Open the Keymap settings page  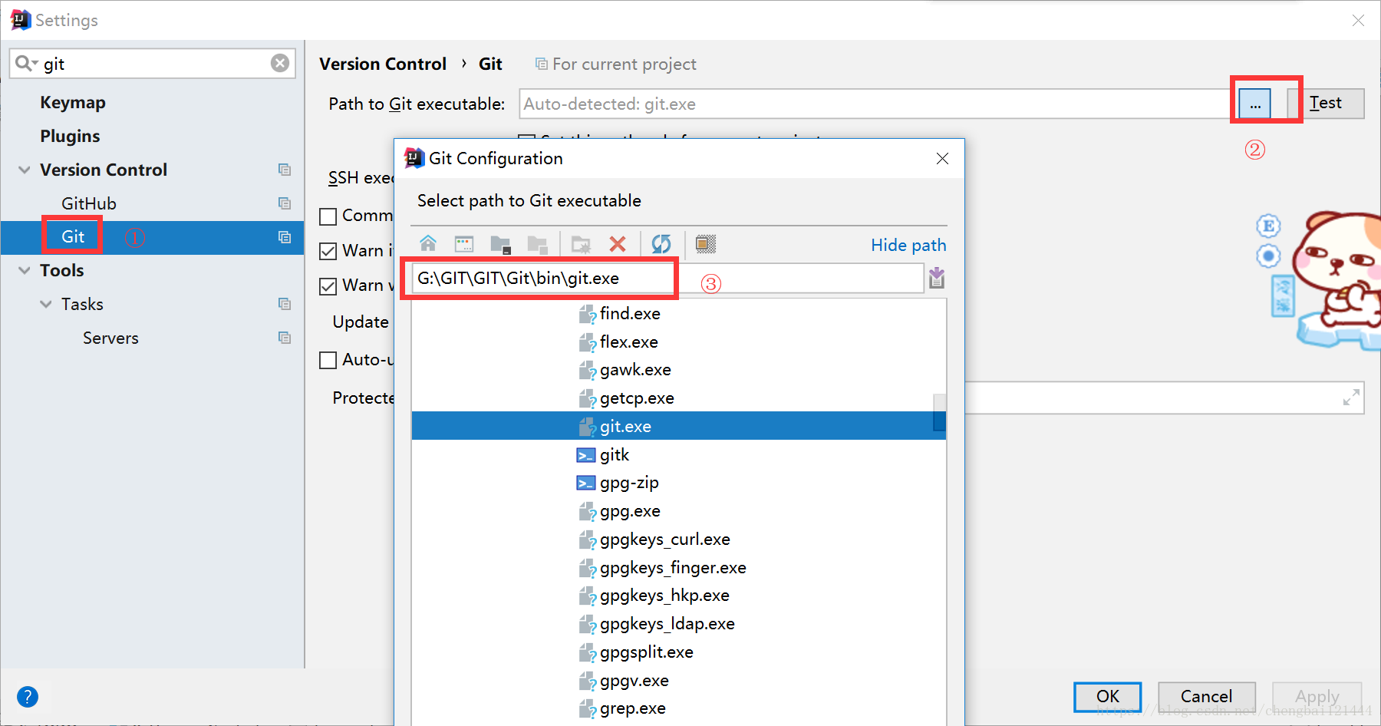coord(73,102)
